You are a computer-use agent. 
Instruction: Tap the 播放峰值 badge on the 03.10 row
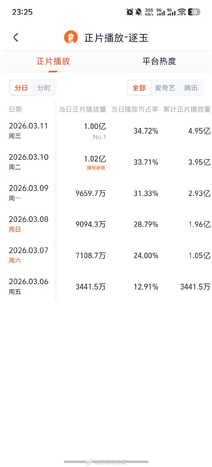95,168
